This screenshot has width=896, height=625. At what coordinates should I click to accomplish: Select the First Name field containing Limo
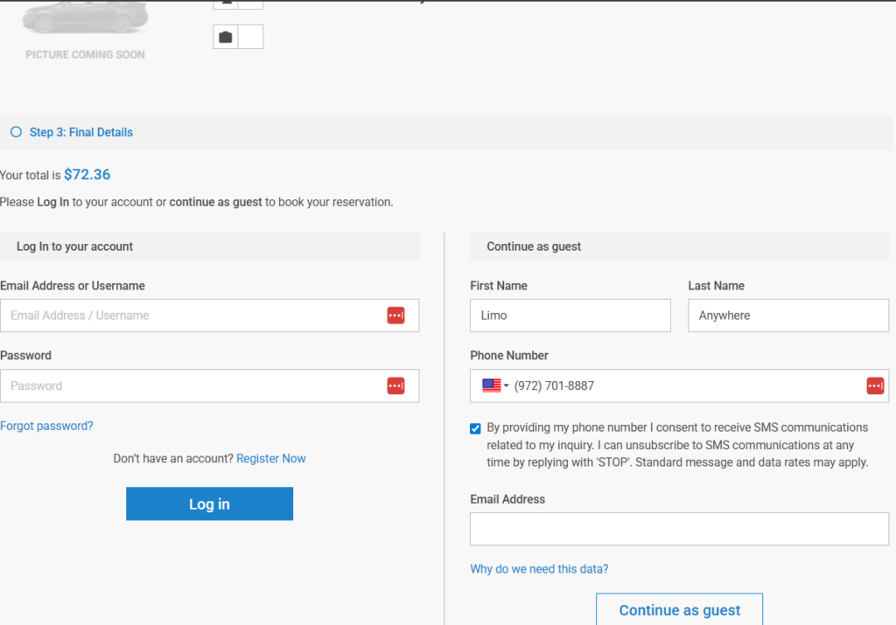pos(570,316)
